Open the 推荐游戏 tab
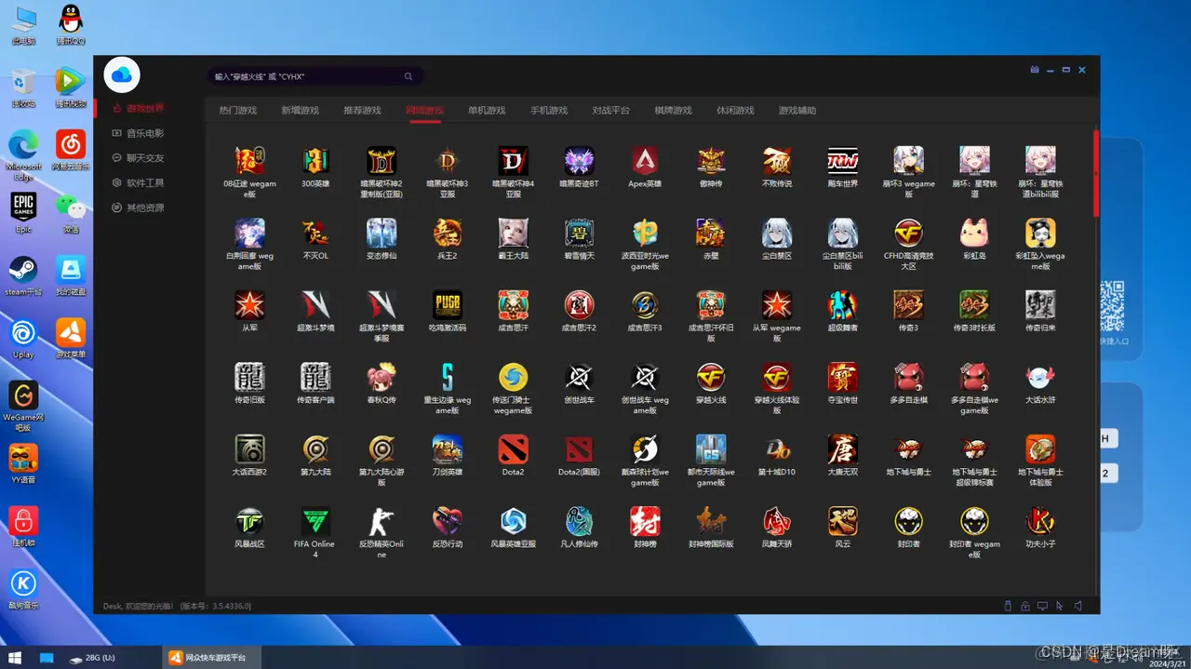This screenshot has height=669, width=1191. tap(363, 111)
